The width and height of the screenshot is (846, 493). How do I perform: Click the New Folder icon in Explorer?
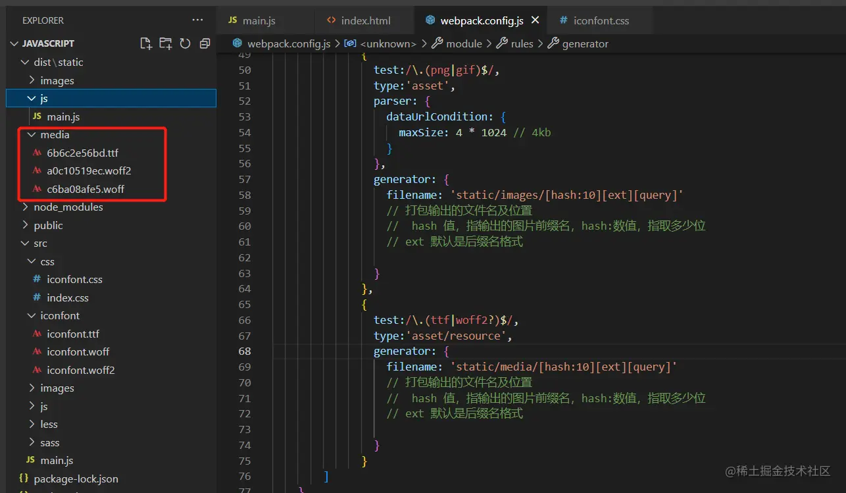point(165,43)
